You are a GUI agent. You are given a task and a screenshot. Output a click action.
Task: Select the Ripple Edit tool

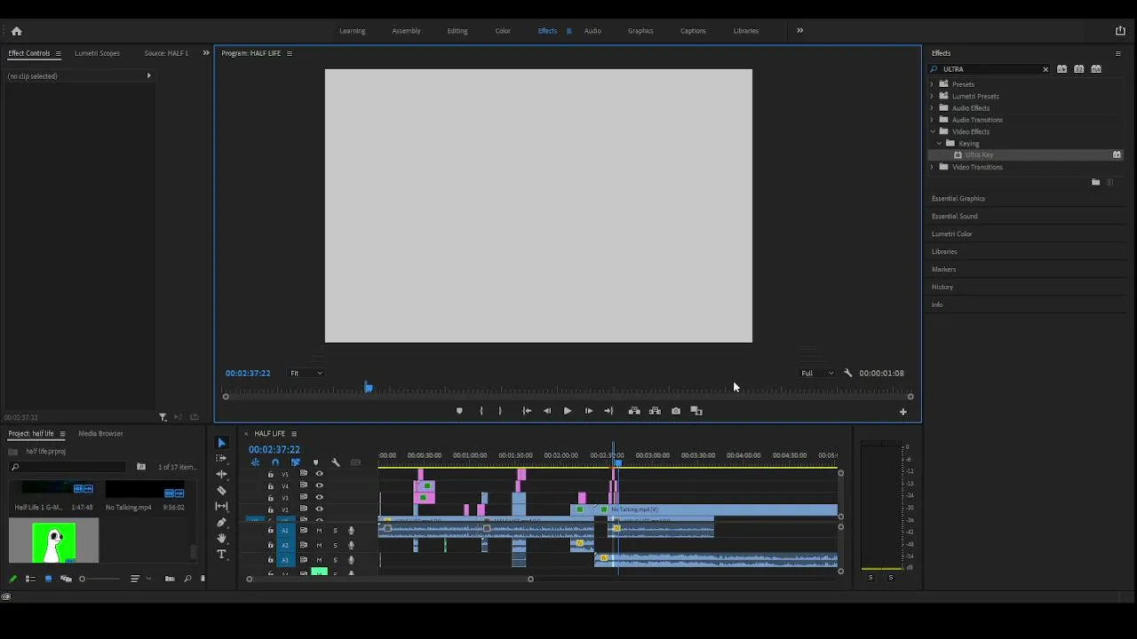(x=222, y=474)
